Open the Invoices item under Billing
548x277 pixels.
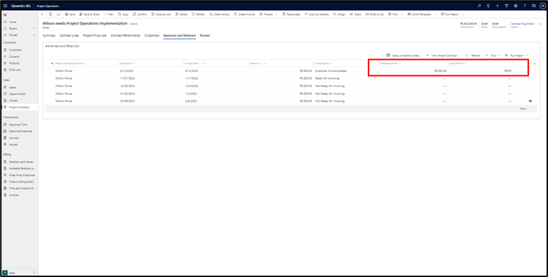(x=14, y=195)
